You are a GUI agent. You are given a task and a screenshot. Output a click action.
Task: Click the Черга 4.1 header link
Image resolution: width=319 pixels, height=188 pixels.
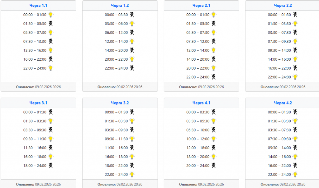click(x=202, y=103)
